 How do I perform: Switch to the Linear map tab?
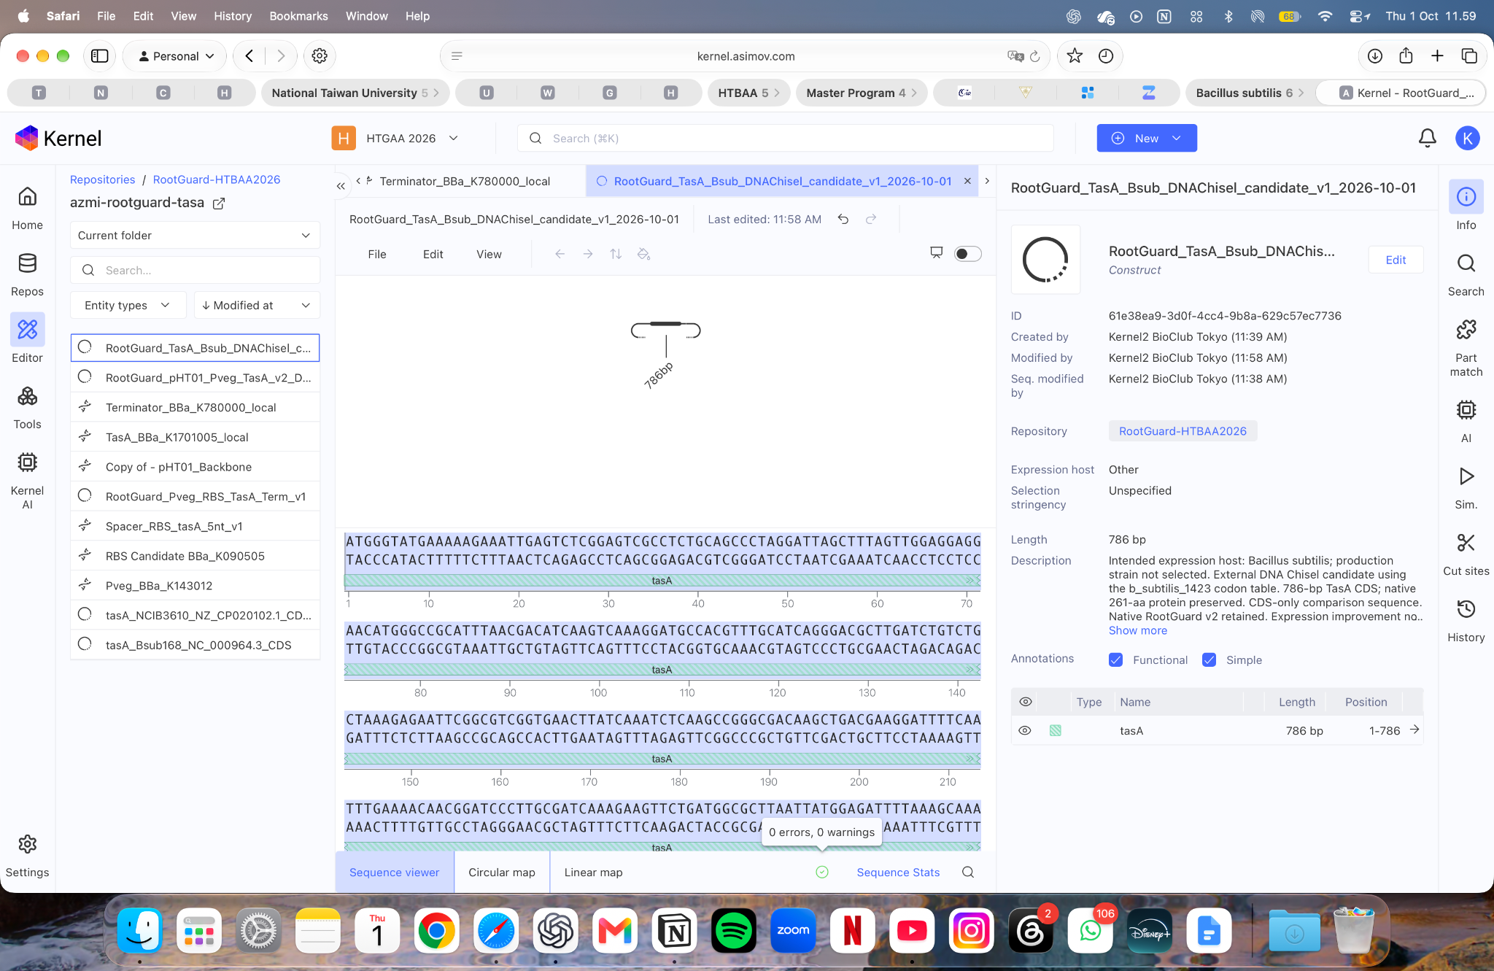(593, 872)
